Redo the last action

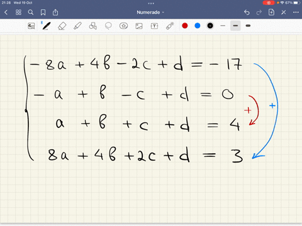pyautogui.click(x=259, y=13)
